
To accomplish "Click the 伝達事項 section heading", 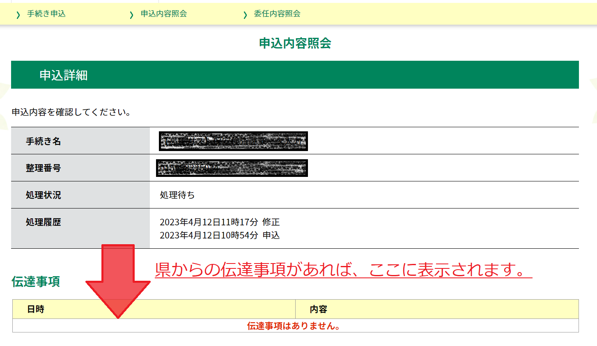I will pos(36,282).
